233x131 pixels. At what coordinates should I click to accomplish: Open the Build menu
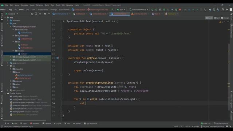[47, 5]
